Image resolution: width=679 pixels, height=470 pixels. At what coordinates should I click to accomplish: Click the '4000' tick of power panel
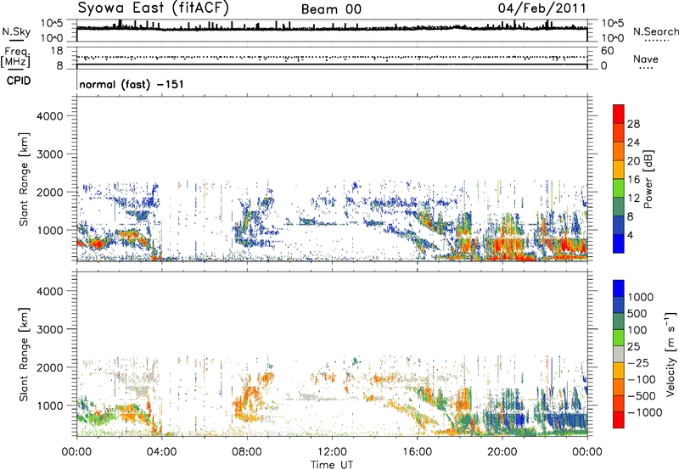49,116
